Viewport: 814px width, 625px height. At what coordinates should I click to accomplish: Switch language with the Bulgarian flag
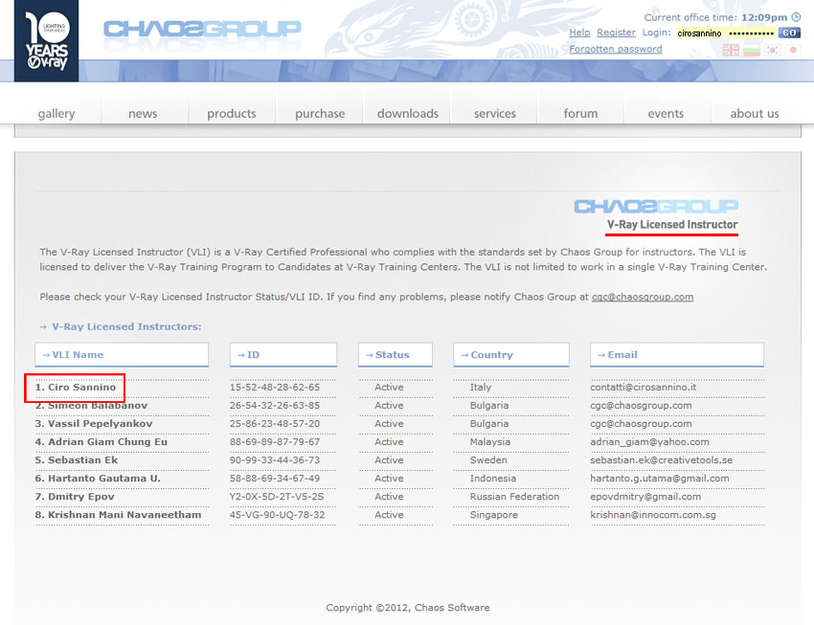pyautogui.click(x=752, y=51)
